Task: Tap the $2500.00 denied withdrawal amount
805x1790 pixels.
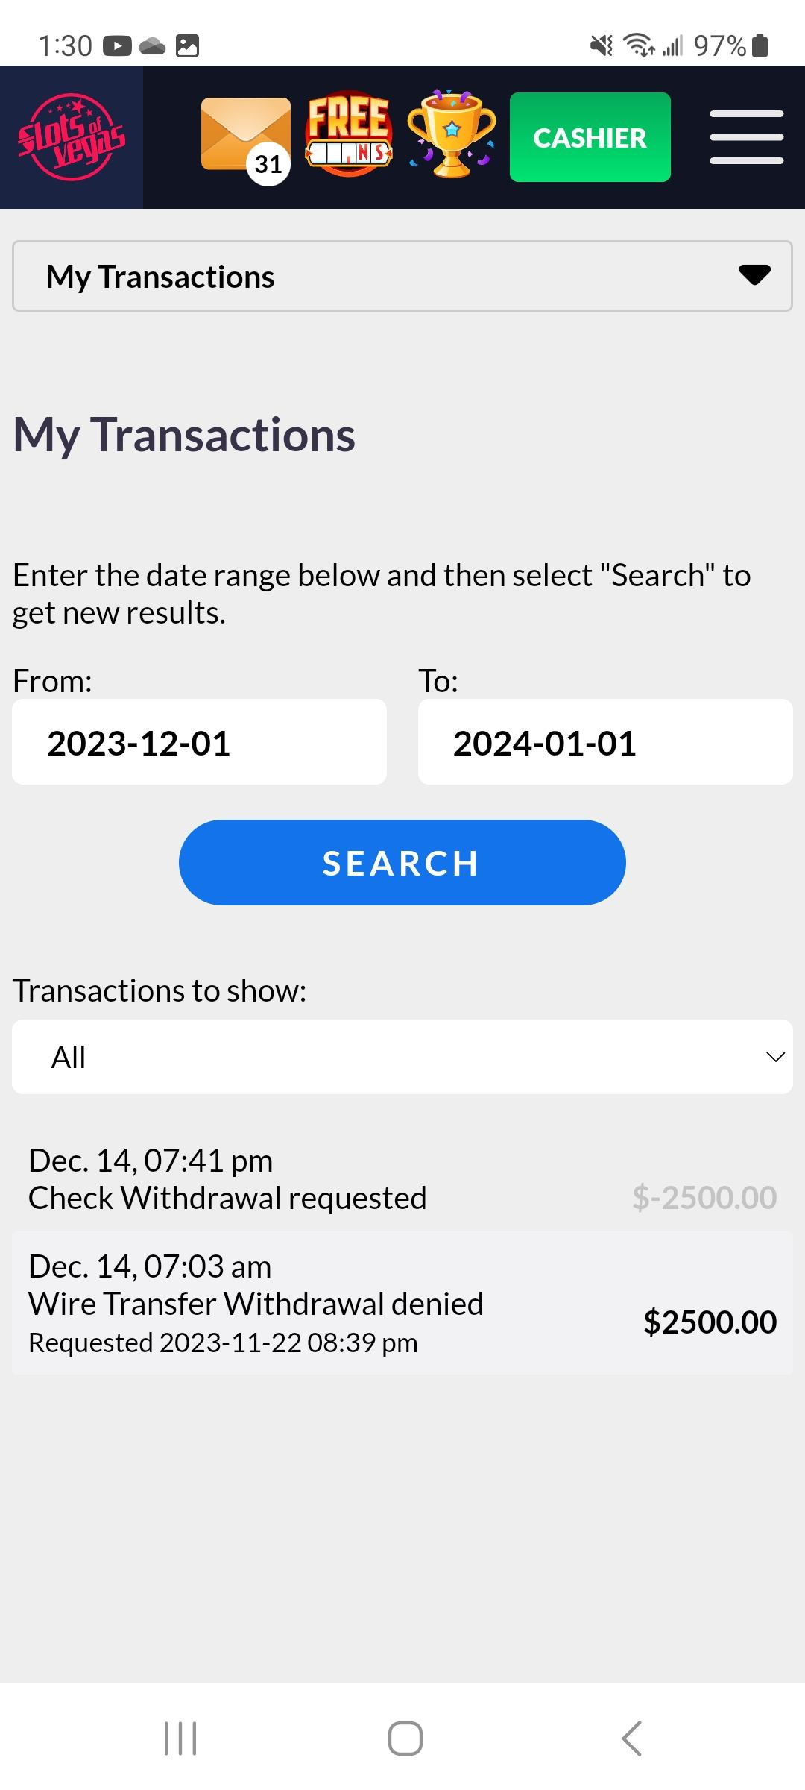Action: [710, 1322]
